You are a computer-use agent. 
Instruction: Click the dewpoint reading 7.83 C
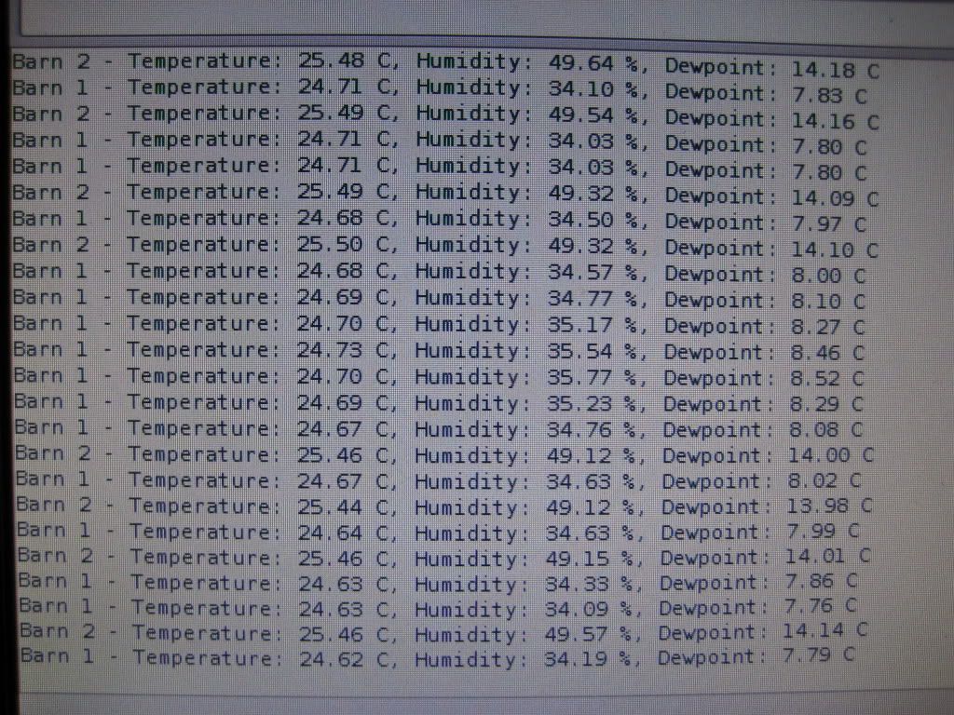point(829,96)
